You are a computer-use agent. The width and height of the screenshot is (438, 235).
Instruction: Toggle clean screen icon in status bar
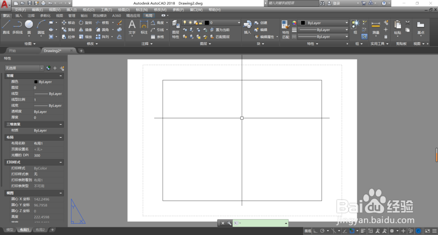pyautogui.click(x=427, y=231)
